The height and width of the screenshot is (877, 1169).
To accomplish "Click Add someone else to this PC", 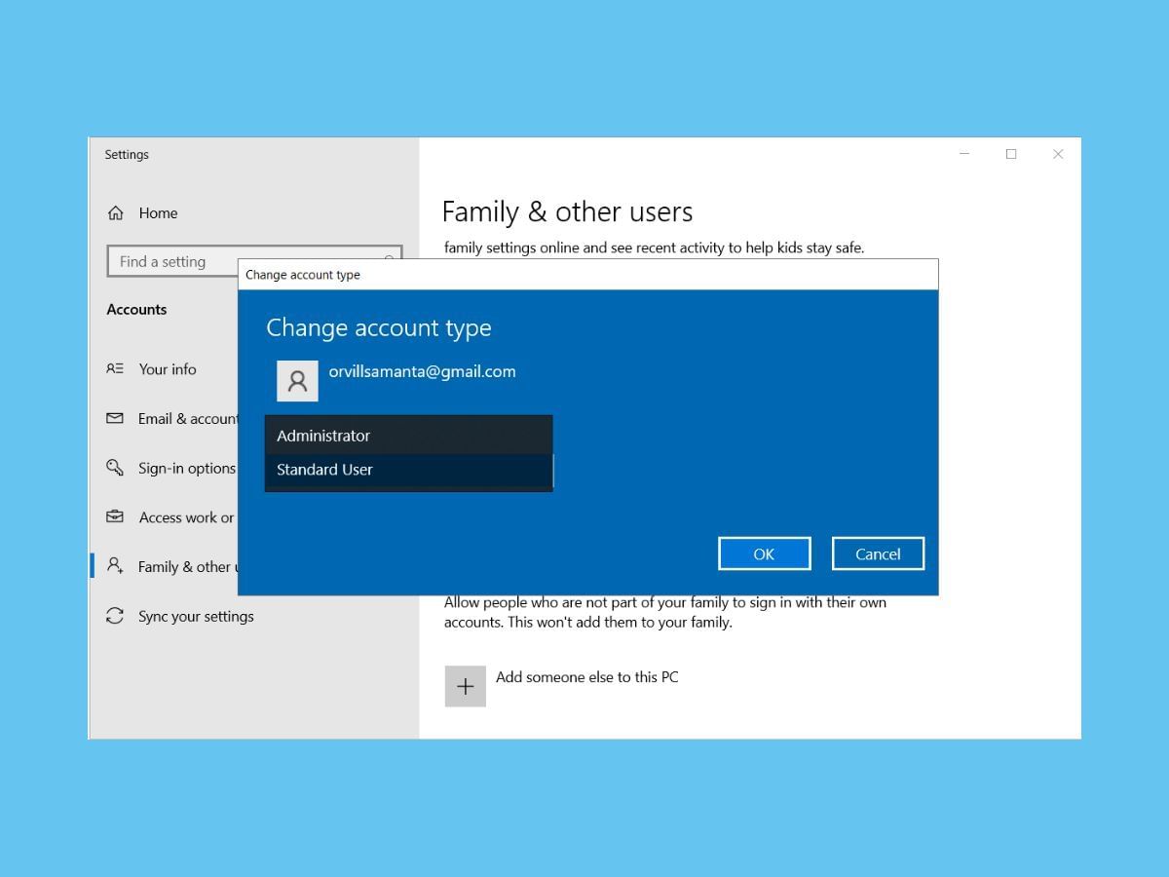I will 586,676.
